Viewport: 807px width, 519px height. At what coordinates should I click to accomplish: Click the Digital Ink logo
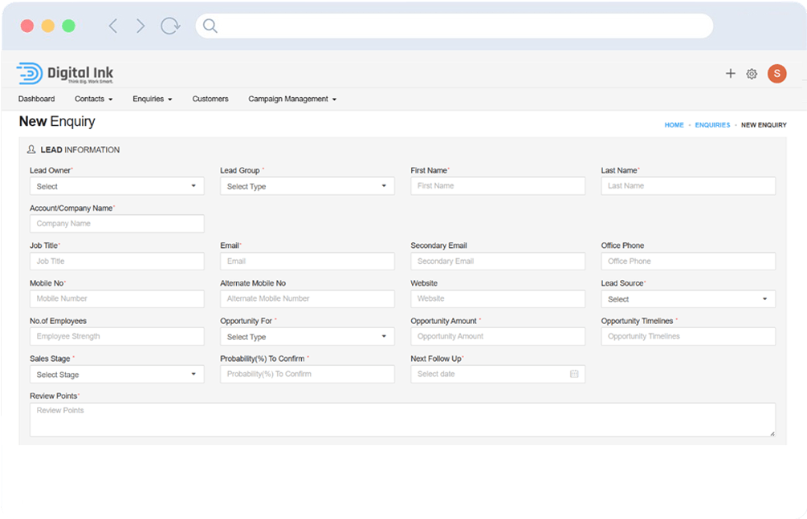pos(65,74)
